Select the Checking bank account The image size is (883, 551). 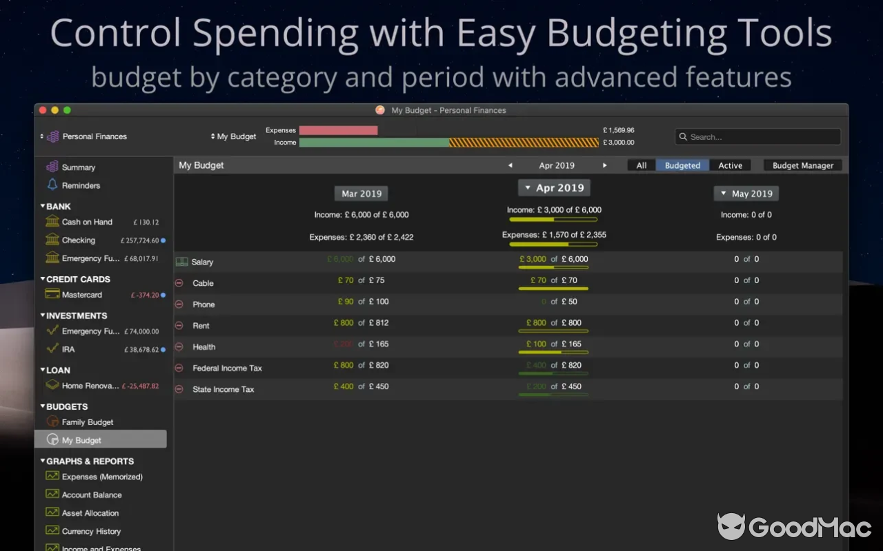click(77, 240)
